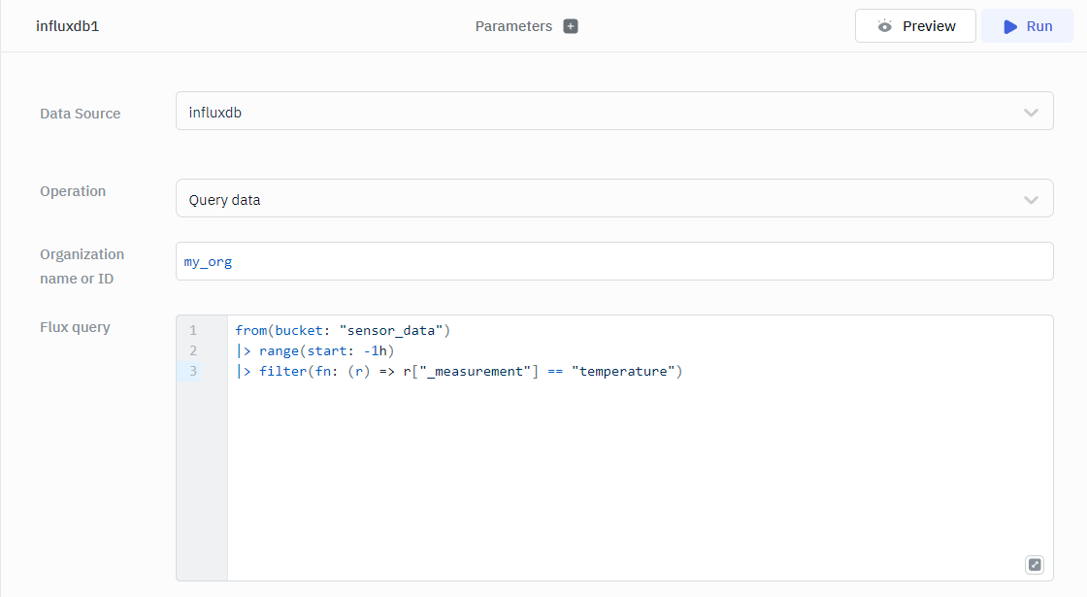Image resolution: width=1087 pixels, height=597 pixels.
Task: Expand the Flux query editor to fullscreen
Action: coord(1035,565)
